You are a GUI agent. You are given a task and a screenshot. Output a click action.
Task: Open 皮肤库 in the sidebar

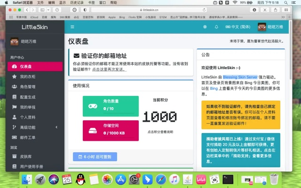click(x=35, y=157)
